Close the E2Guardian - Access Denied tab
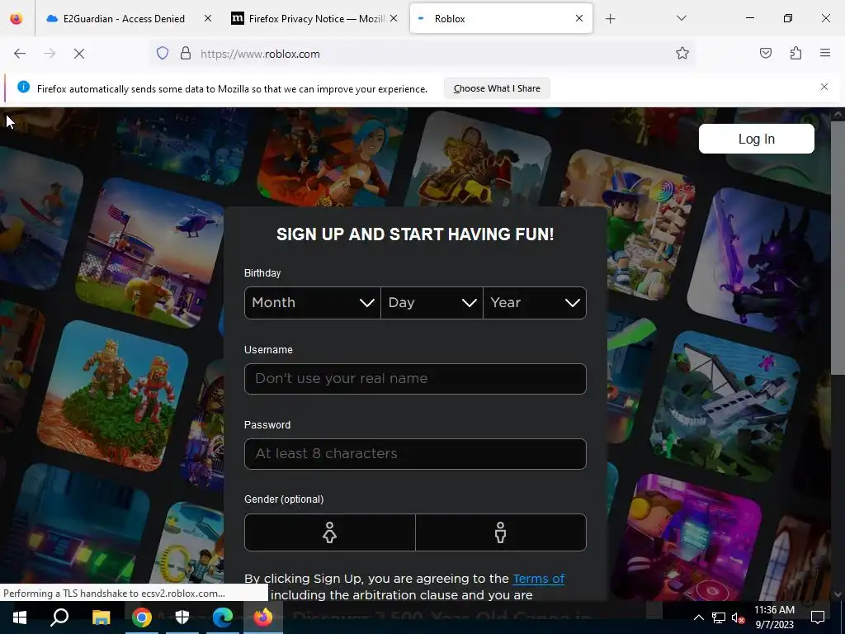The height and width of the screenshot is (634, 845). 207,19
